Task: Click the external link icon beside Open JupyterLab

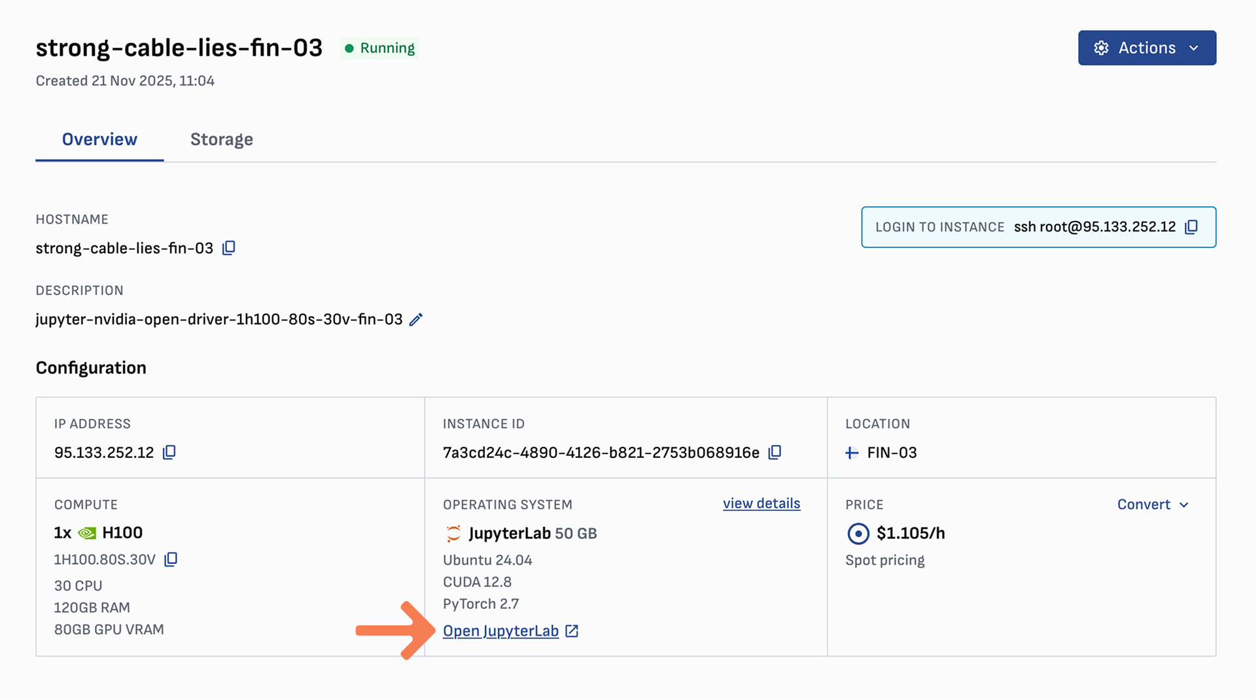Action: 572,631
